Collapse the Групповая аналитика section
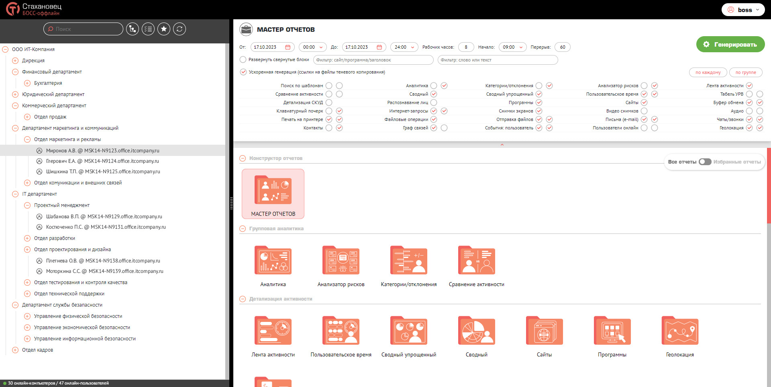The image size is (771, 387). coord(243,229)
